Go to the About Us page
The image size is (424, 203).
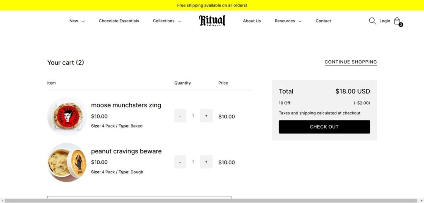click(x=252, y=21)
